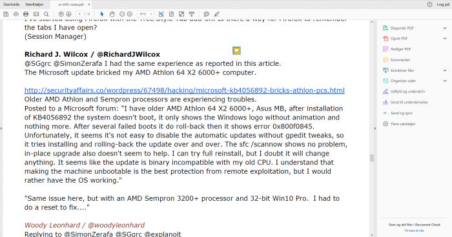Switch to full screen mode icon
This screenshot has height=237, width=452.
point(181,14)
